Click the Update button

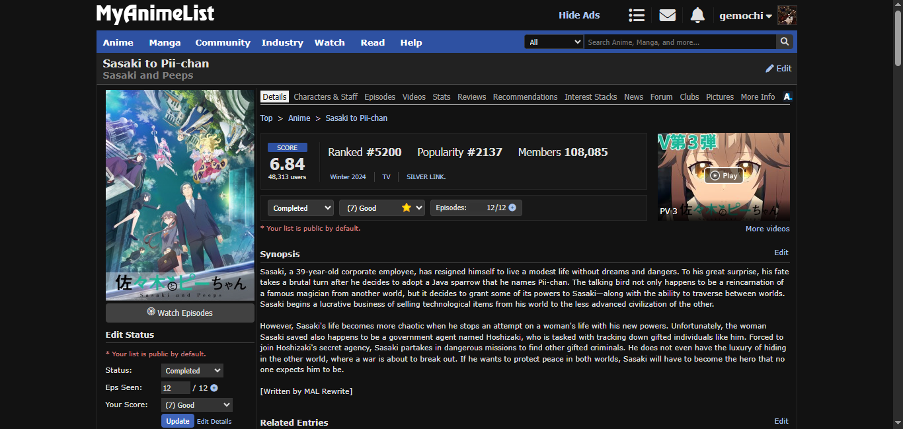coord(178,421)
